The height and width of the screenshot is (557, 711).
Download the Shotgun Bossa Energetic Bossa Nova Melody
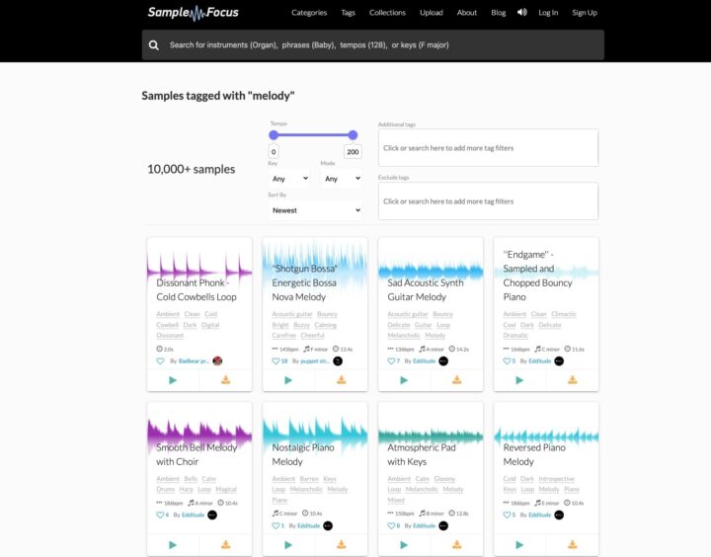[342, 380]
